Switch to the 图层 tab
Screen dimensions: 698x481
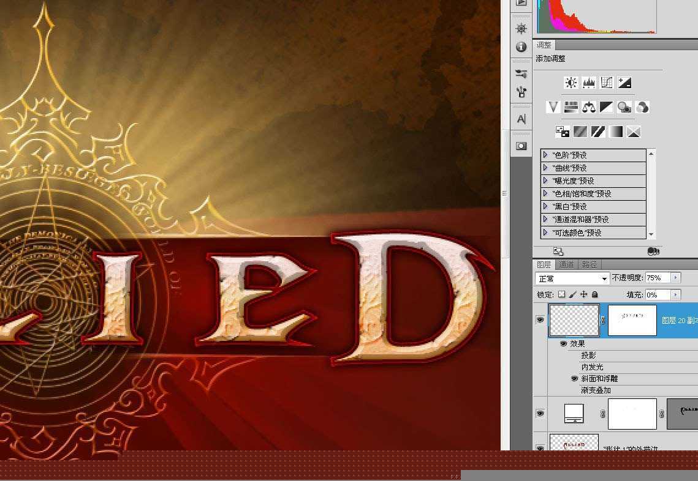[x=544, y=264]
